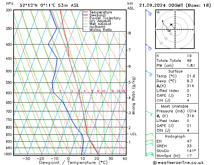Click the gray Parcel Trajectory legend line
The height and width of the screenshot is (165, 214).
[x=85, y=18]
